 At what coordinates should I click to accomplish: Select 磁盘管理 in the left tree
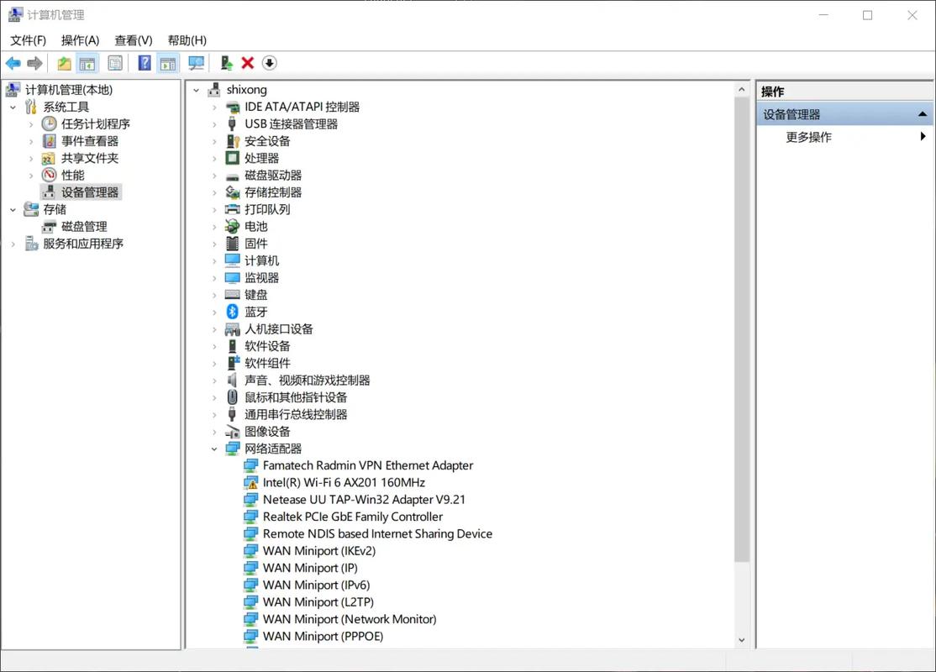pyautogui.click(x=84, y=227)
